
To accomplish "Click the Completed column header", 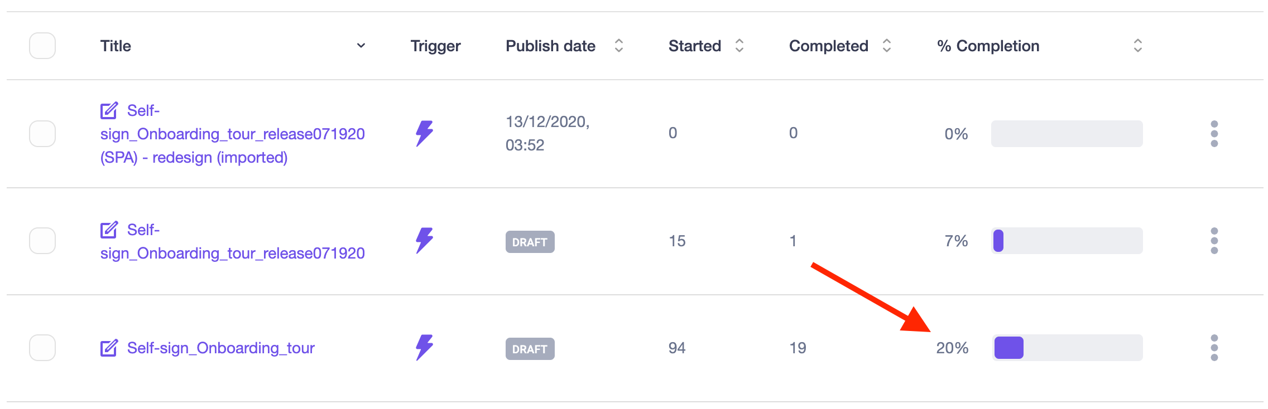I will [x=828, y=46].
